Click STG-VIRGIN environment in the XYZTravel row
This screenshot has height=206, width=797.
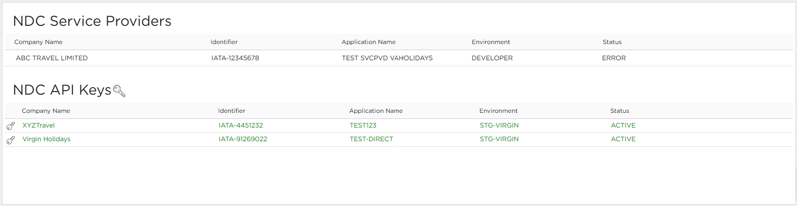click(x=499, y=126)
